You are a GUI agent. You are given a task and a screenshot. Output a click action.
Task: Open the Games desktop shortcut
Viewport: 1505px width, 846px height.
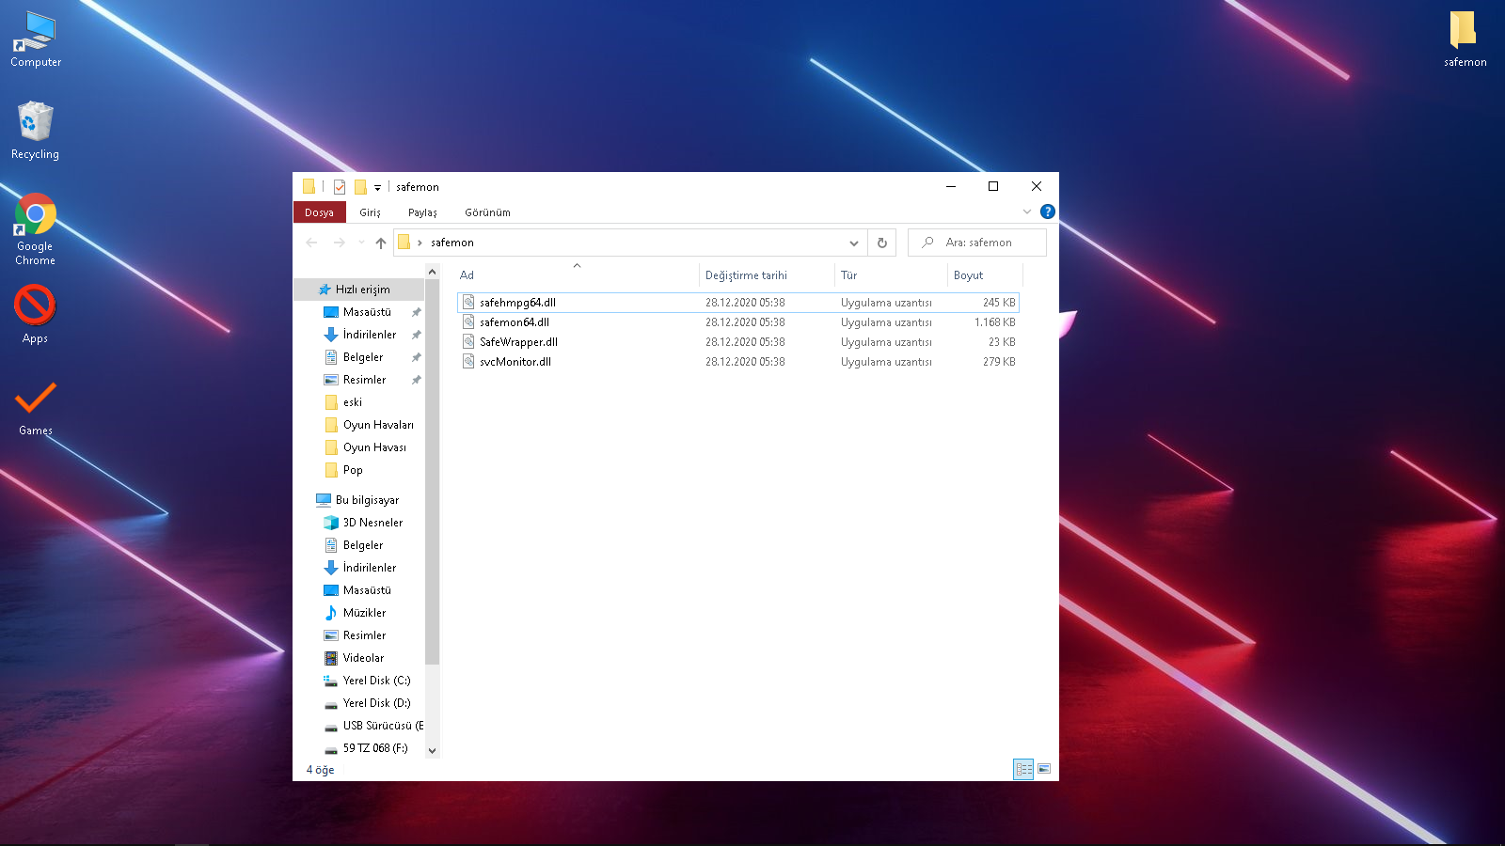coord(36,407)
